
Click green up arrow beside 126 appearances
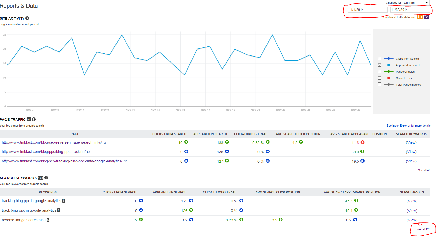coord(191,210)
